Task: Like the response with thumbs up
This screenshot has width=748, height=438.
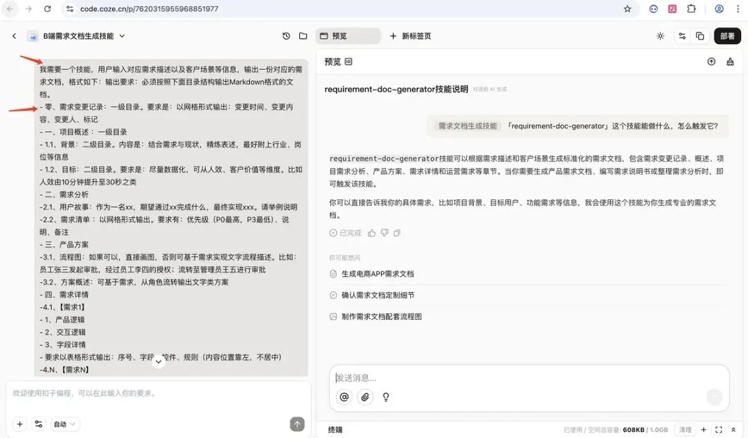Action: (372, 232)
